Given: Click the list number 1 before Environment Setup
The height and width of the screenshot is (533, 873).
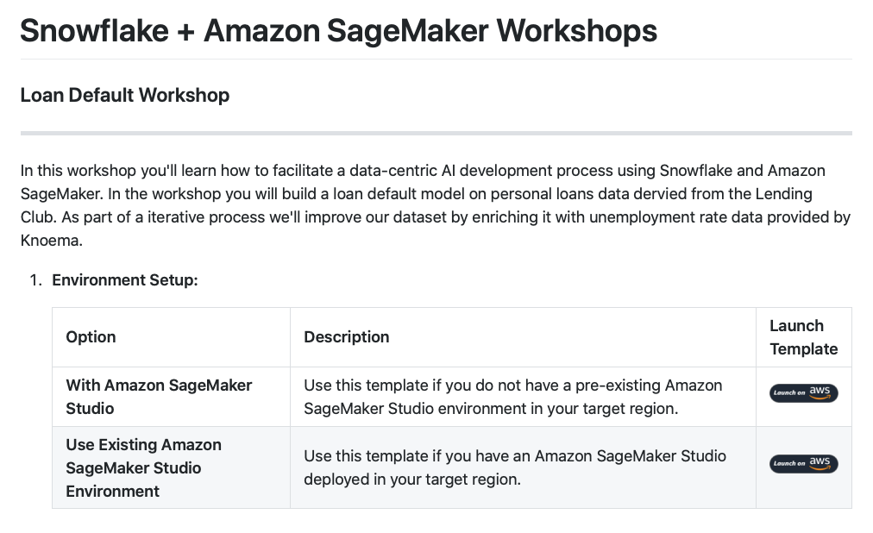Looking at the screenshot, I should pyautogui.click(x=35, y=280).
